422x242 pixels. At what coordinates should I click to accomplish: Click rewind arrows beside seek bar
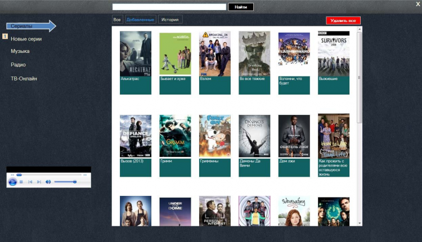coord(12,175)
